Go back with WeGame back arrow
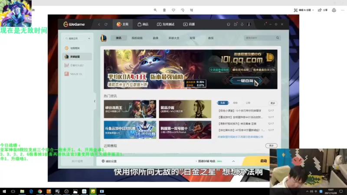 [x=99, y=24]
